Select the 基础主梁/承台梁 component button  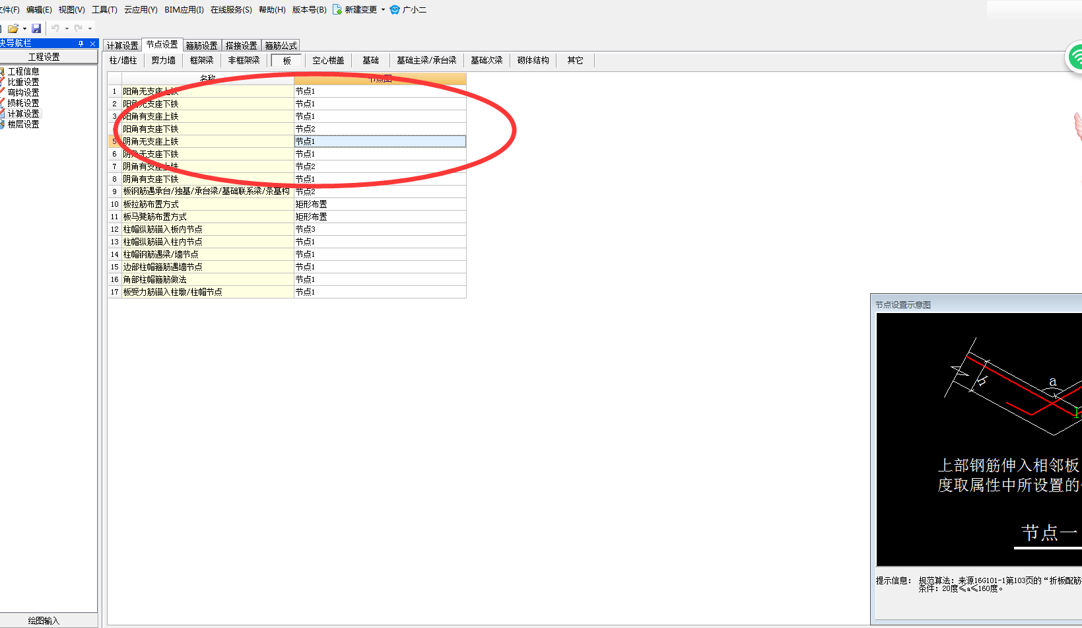pyautogui.click(x=426, y=60)
